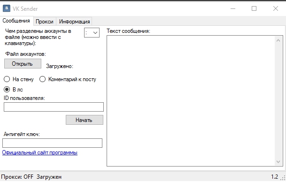Click the Загружено: label
286x182 pixels.
tap(60, 66)
